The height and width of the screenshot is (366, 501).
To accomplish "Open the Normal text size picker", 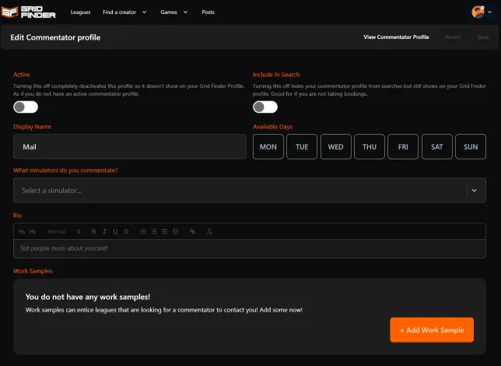I will [x=64, y=231].
